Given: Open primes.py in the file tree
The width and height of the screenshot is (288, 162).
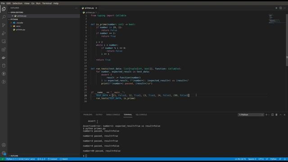Looking at the screenshot, I should click(21, 30).
